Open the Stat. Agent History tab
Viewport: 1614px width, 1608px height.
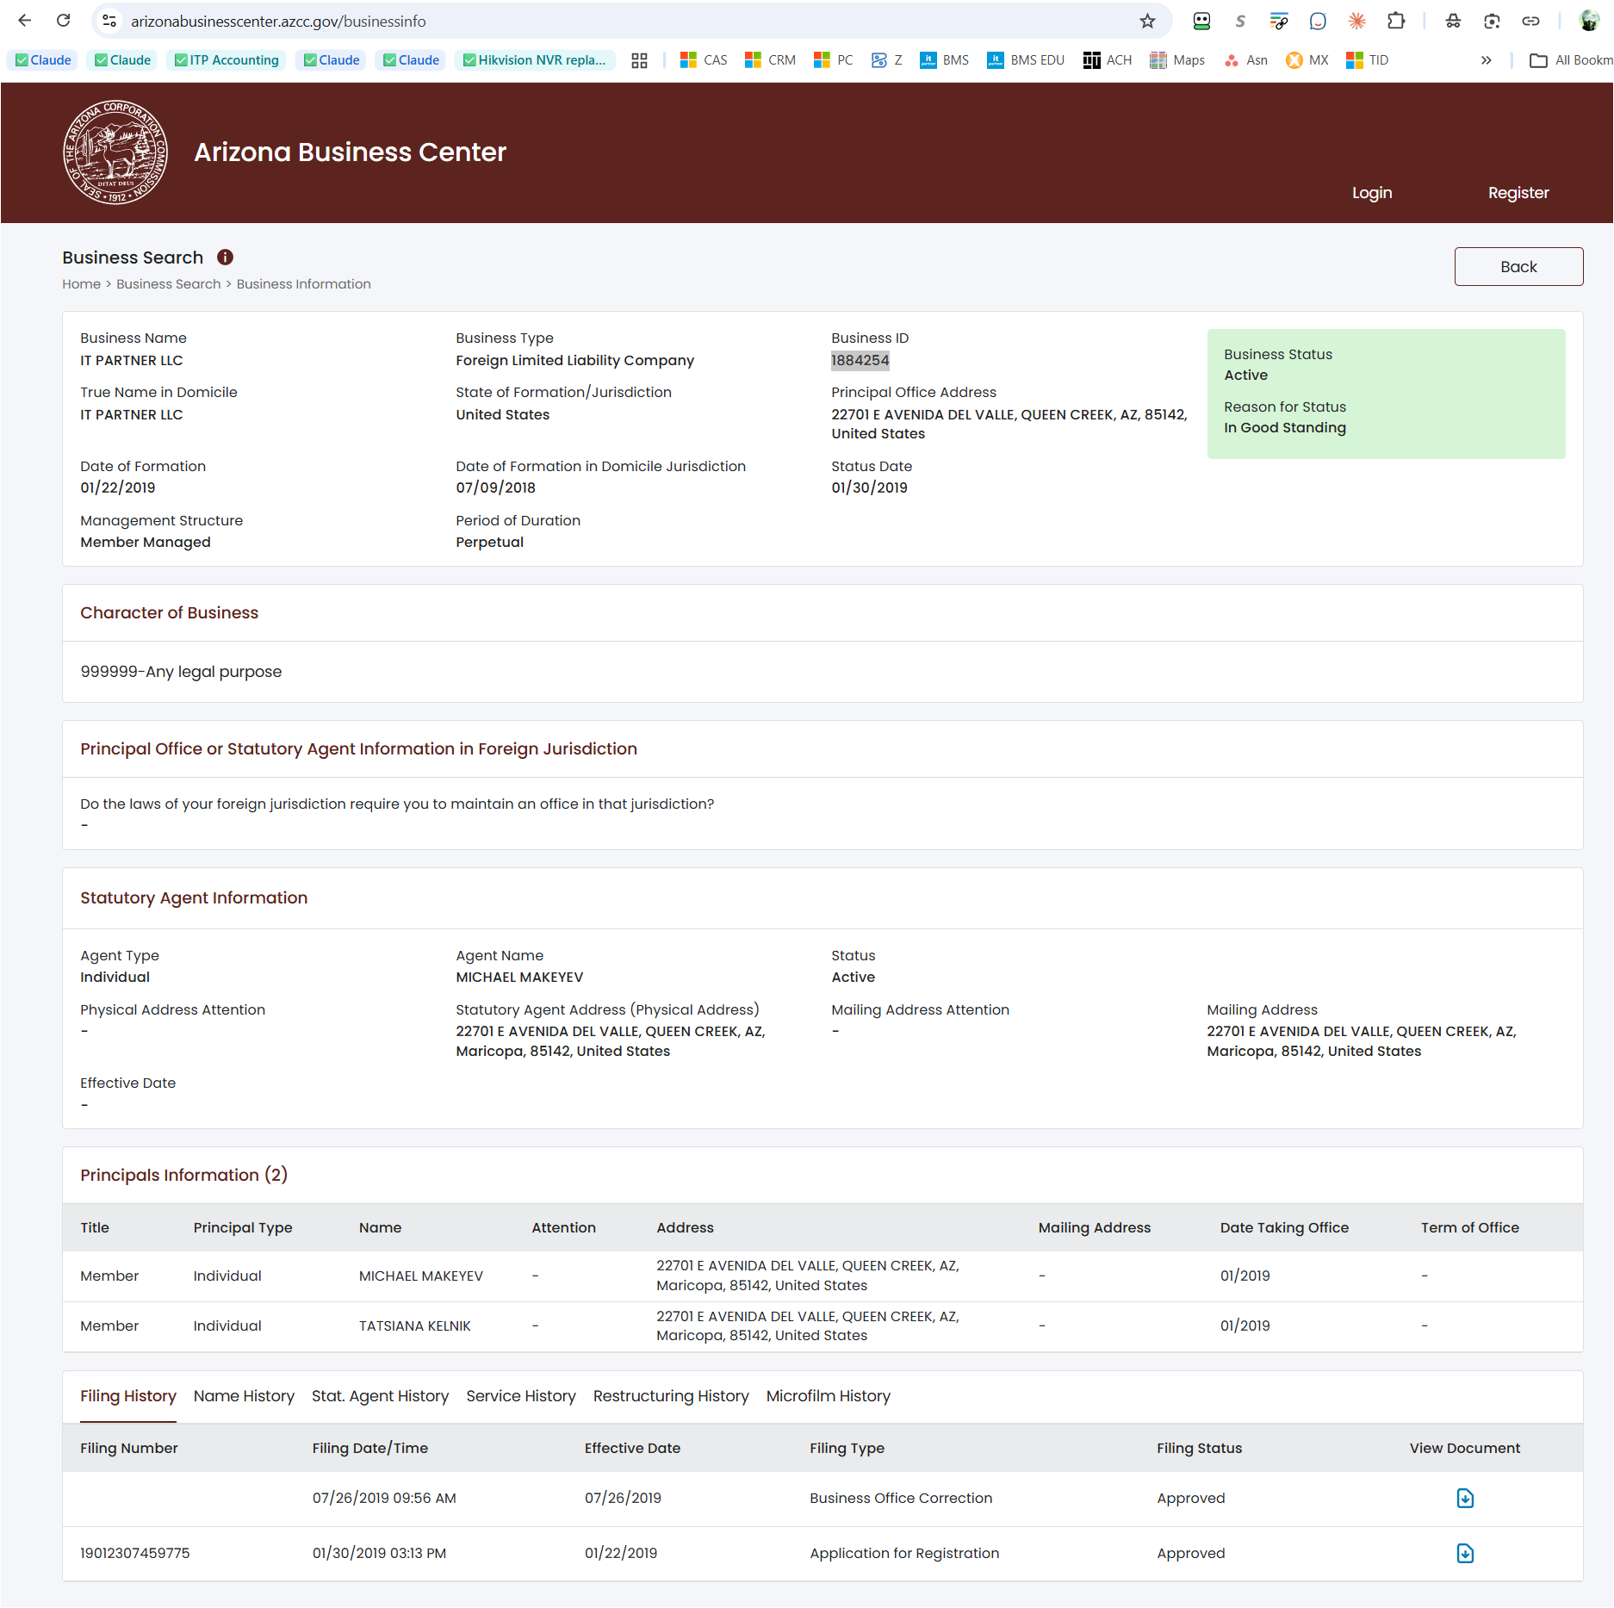click(380, 1396)
